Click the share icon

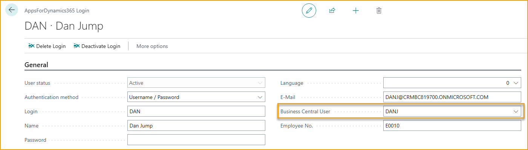332,10
